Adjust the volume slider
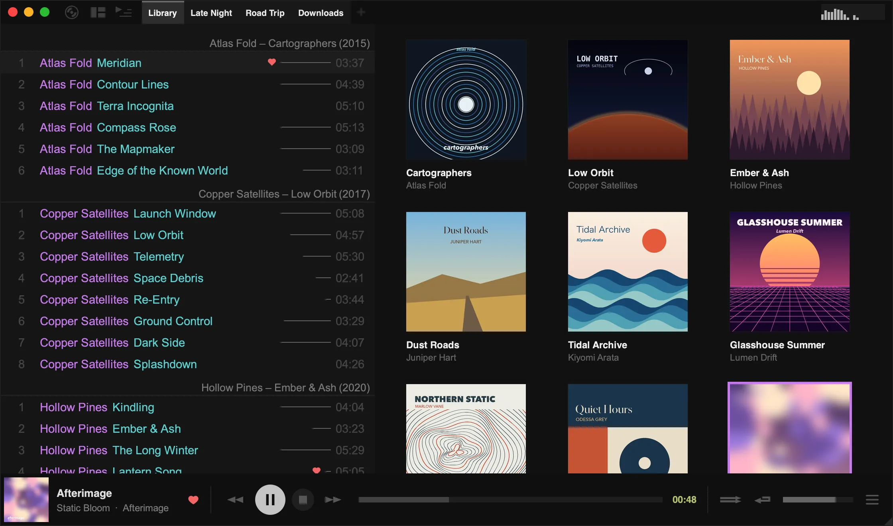Viewport: 893px width, 526px height. point(818,500)
